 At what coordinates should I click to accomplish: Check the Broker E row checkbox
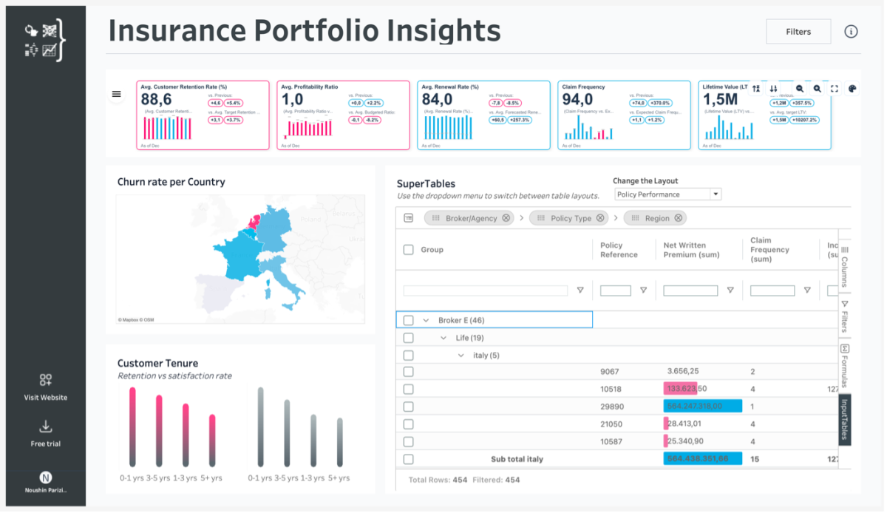407,319
